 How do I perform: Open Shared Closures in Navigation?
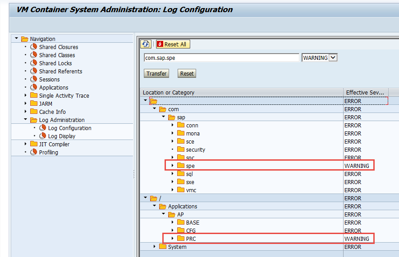point(59,47)
